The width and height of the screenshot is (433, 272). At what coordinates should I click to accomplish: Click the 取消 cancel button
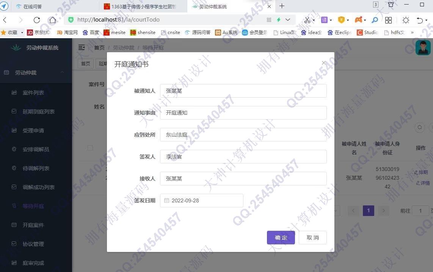[x=312, y=238]
